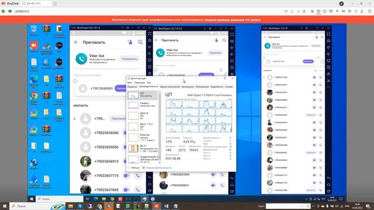Open Chrome shortcut on remote desktop
The height and width of the screenshot is (210, 374).
(34, 97)
